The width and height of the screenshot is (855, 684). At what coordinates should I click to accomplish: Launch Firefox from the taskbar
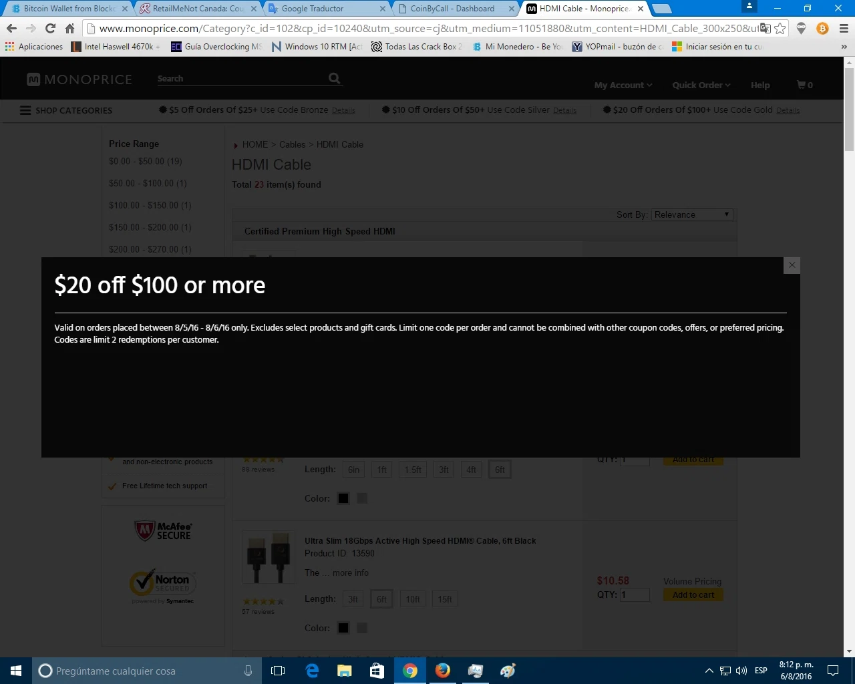442,671
